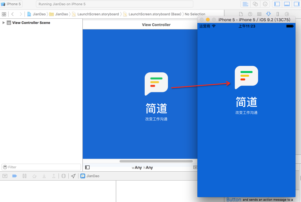Switch to the Assistant editor
301x202 pixels.
(255, 4)
